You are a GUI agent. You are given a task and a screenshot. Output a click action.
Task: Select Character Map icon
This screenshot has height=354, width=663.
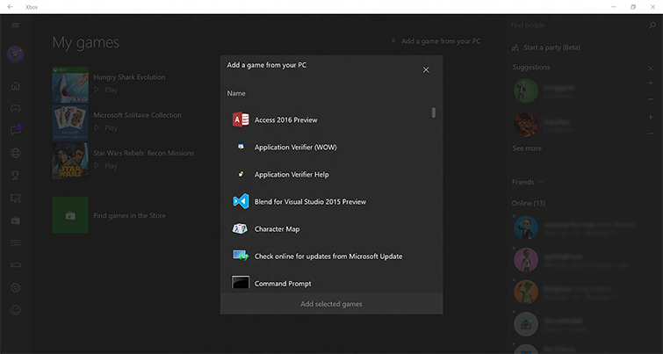[x=240, y=228]
